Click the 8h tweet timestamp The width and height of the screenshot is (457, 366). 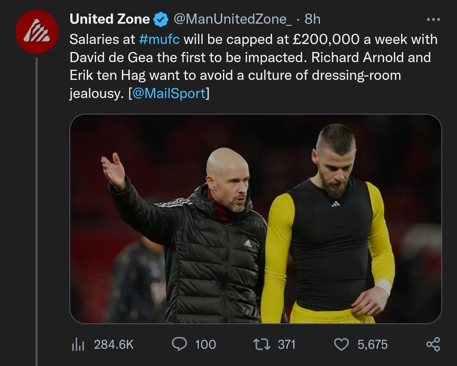(312, 19)
